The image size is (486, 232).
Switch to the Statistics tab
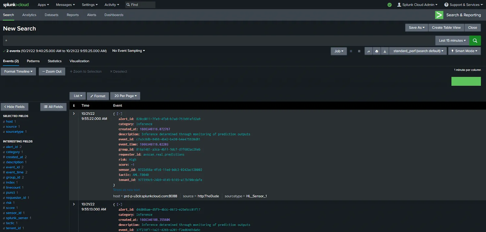click(x=54, y=61)
